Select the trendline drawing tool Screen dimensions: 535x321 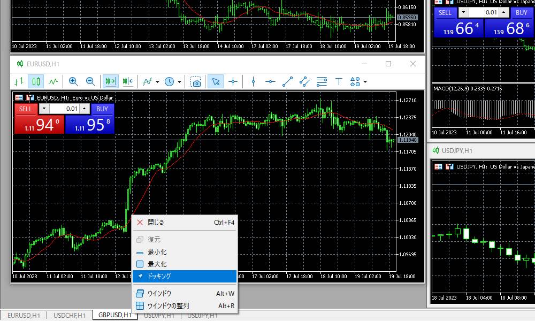pyautogui.click(x=287, y=81)
